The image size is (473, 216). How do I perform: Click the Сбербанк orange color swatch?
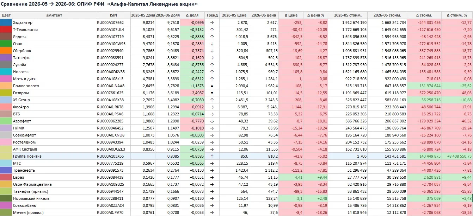coord(6,51)
